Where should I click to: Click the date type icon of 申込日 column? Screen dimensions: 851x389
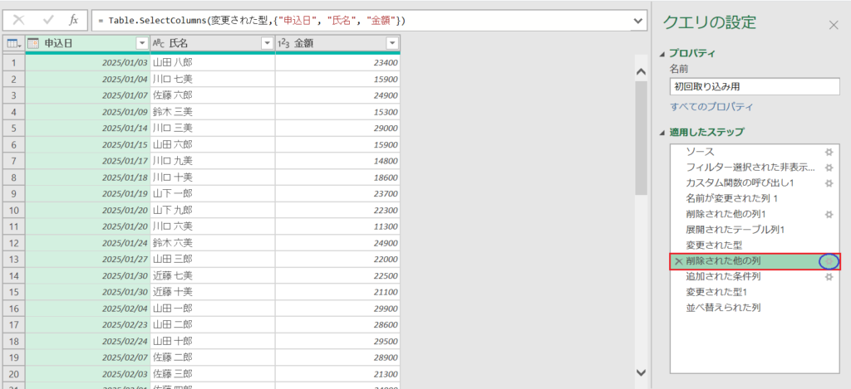coord(33,43)
